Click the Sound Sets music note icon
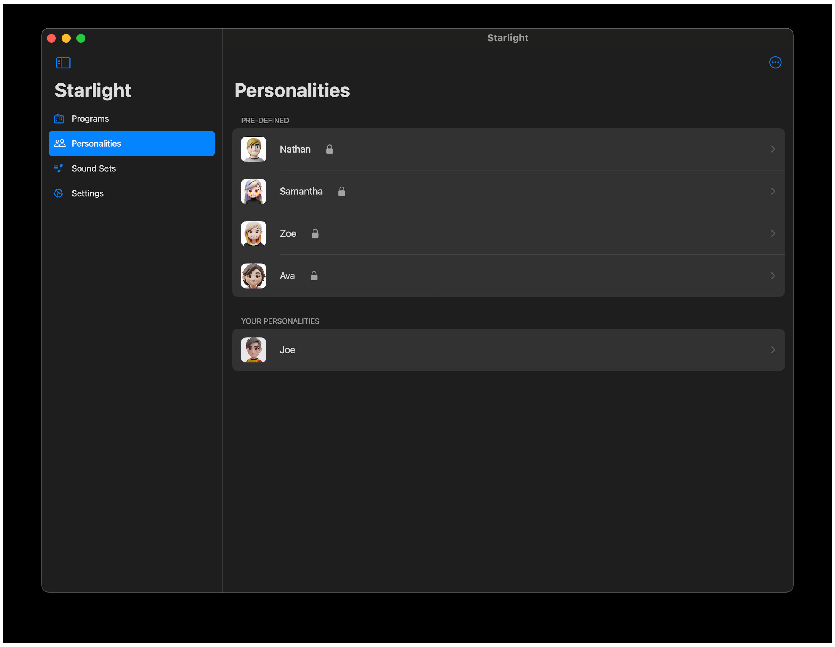 pos(58,168)
